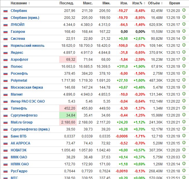189x179 pixels.
Task: Click the Russian flag icon beside НЛМК ОАО
Action: tap(6, 164)
